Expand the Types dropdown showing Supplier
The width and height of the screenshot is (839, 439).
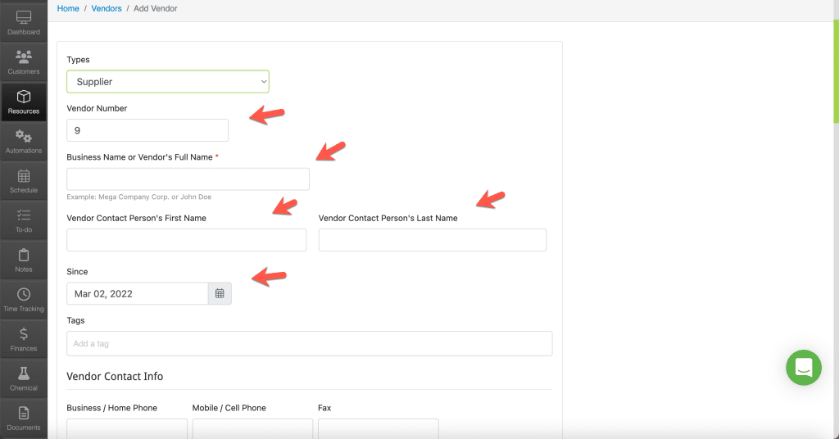click(x=167, y=82)
